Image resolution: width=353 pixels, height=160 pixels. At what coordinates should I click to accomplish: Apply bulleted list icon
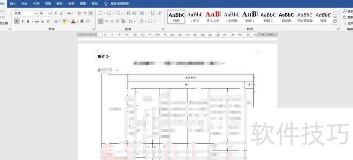click(x=101, y=13)
